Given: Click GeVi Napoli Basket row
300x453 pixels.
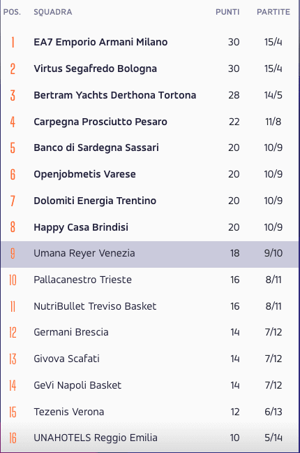Looking at the screenshot, I should [x=150, y=385].
